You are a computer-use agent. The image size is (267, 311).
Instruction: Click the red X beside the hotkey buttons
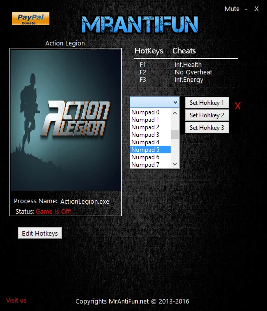pos(238,106)
